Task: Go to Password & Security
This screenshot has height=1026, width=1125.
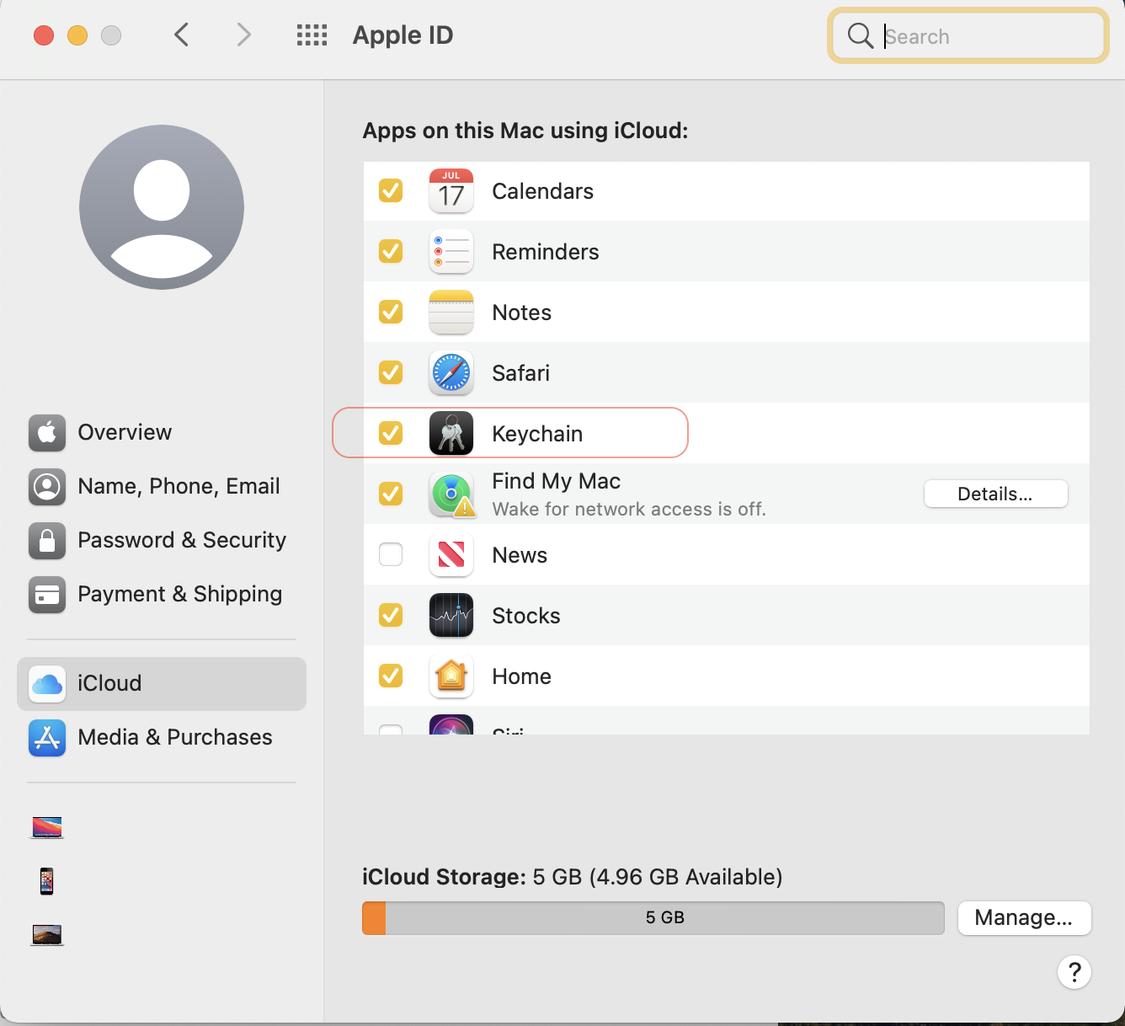Action: click(x=162, y=541)
